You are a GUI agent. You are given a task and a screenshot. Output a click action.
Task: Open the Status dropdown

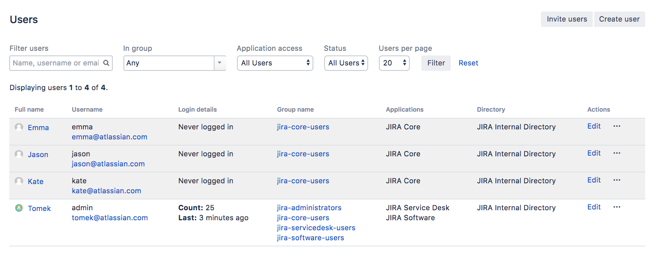click(346, 63)
